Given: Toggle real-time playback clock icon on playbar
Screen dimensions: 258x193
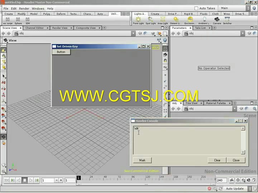Looking at the screenshot, I should tap(238, 180).
